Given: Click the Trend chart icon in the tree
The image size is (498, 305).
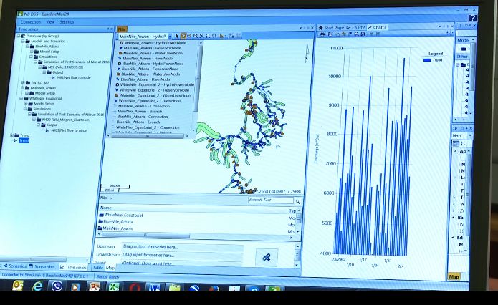Looking at the screenshot, I should (15, 140).
